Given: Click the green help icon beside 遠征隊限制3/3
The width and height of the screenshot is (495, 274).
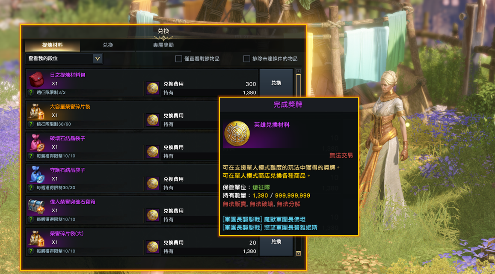Looking at the screenshot, I should pos(31,92).
